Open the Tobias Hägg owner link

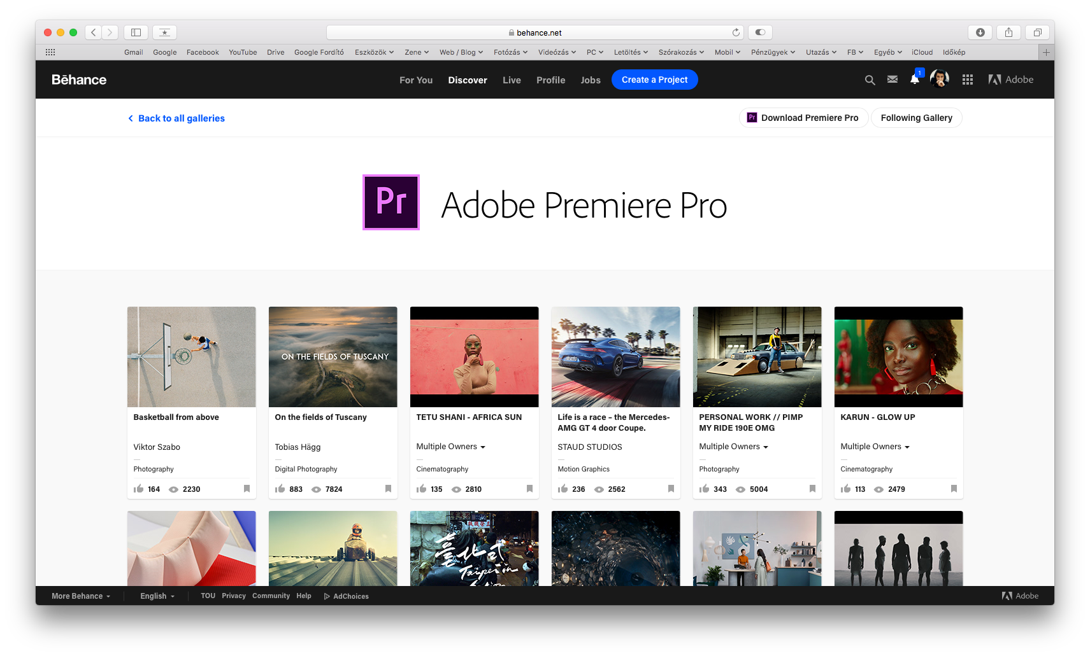298,447
